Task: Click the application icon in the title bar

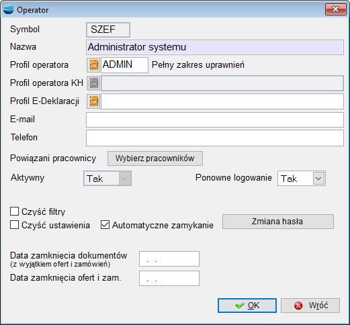Action: (9, 9)
